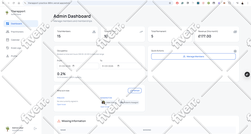Viewport: 251px width, 134px height.
Task: Click the browser forward arrow
Action: click(x=8, y=3)
